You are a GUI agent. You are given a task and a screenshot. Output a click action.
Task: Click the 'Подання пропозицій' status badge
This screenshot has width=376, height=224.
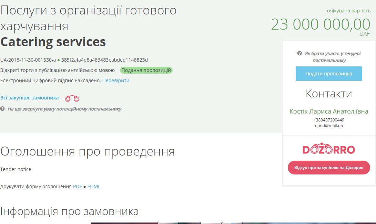pyautogui.click(x=146, y=70)
